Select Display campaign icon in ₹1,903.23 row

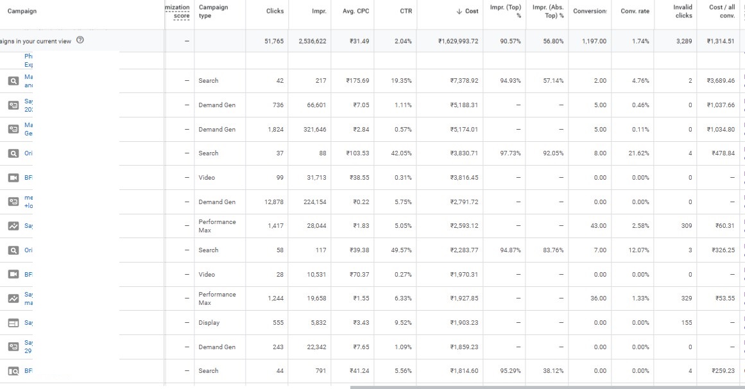[x=13, y=323]
